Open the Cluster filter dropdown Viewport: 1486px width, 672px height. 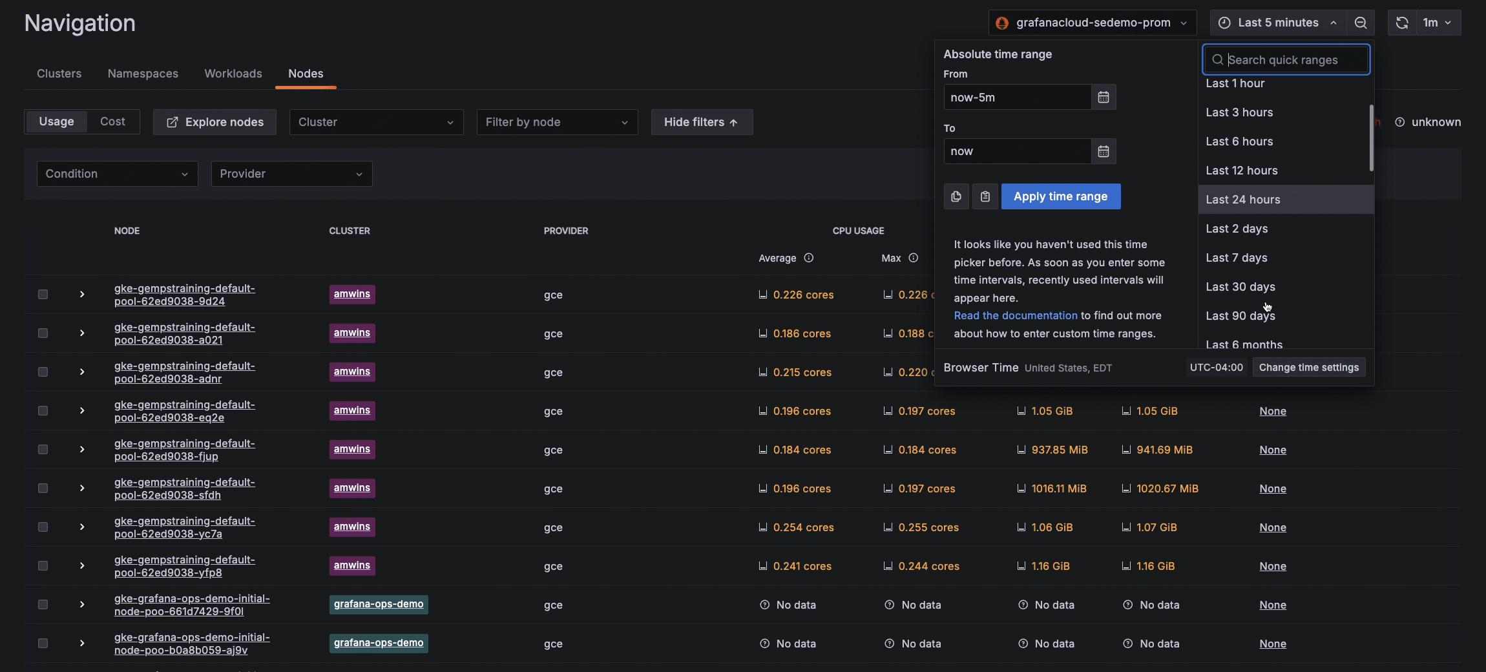coord(376,122)
